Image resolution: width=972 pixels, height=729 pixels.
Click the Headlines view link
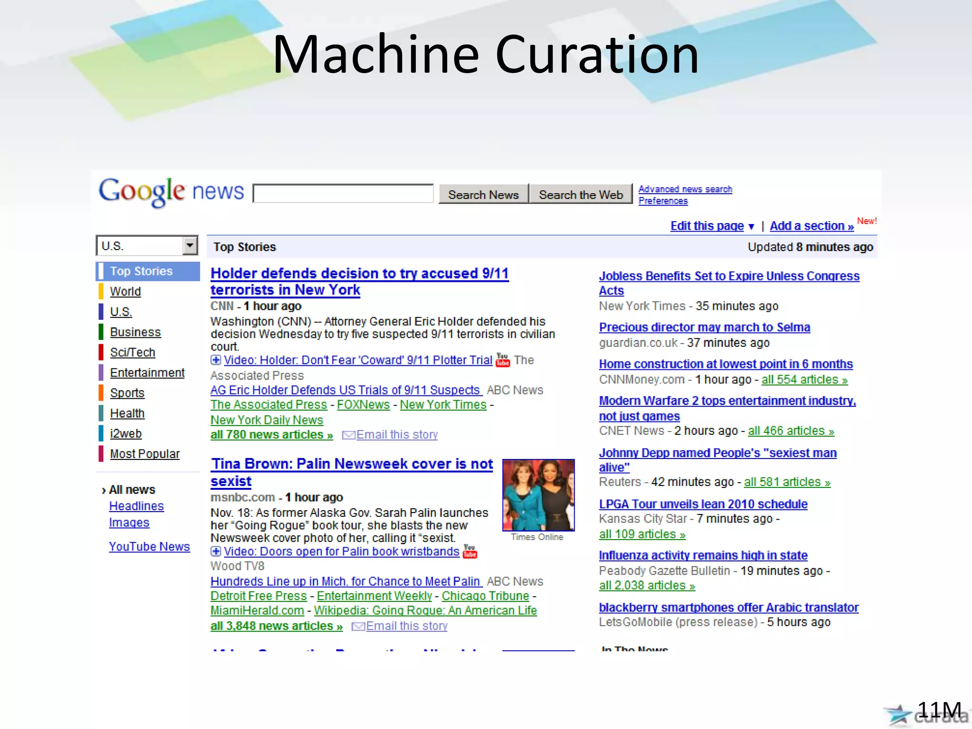pyautogui.click(x=136, y=506)
